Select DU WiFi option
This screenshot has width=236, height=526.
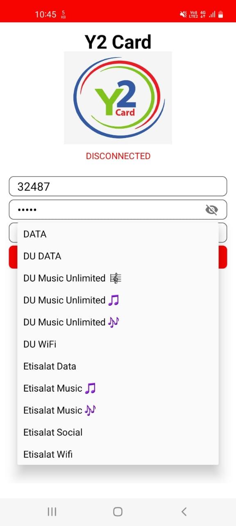pyautogui.click(x=118, y=344)
